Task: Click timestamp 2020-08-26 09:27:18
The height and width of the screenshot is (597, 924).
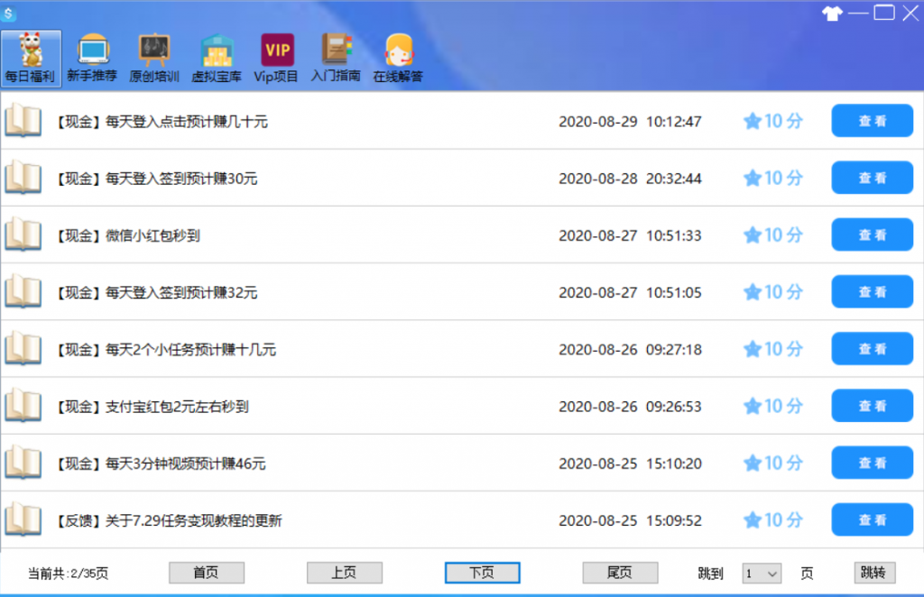Action: coord(630,350)
